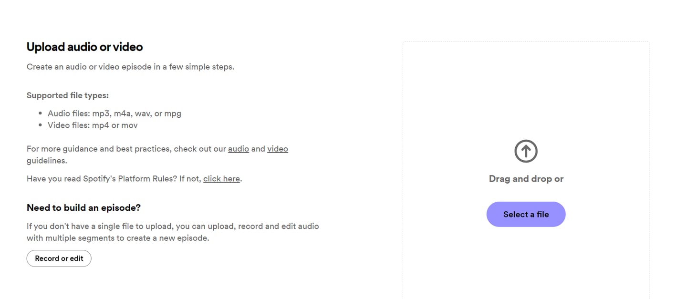Click the Drag and drop or label

[x=526, y=179]
